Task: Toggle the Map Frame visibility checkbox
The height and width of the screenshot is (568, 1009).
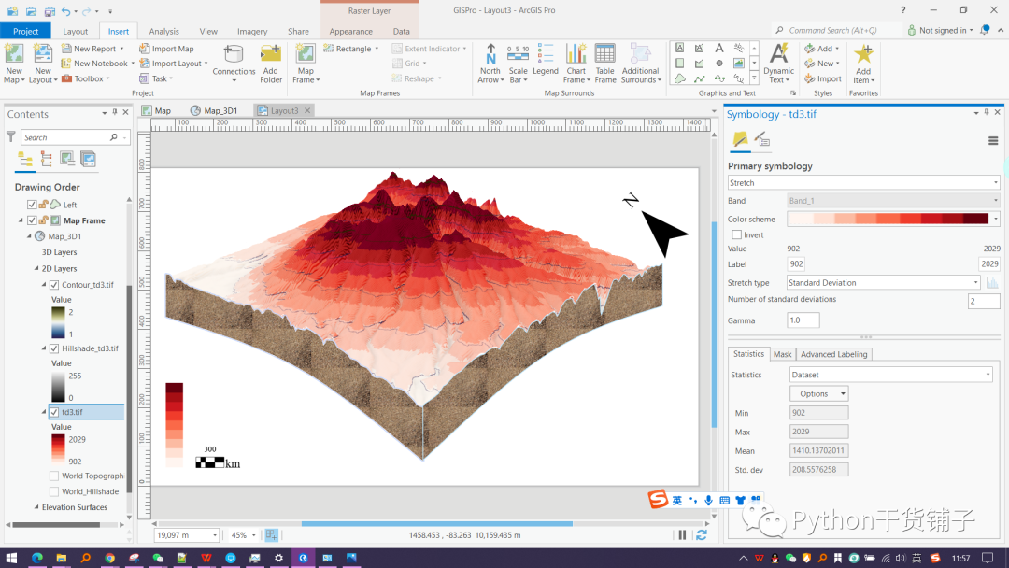Action: [32, 220]
